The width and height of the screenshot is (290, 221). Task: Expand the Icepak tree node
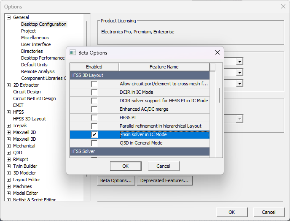click(8, 126)
